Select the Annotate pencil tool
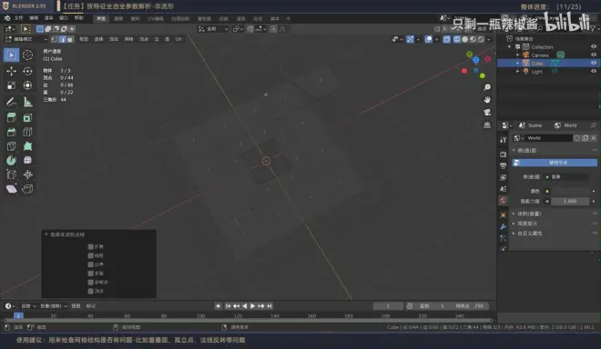Image resolution: width=601 pixels, height=349 pixels. [11, 102]
